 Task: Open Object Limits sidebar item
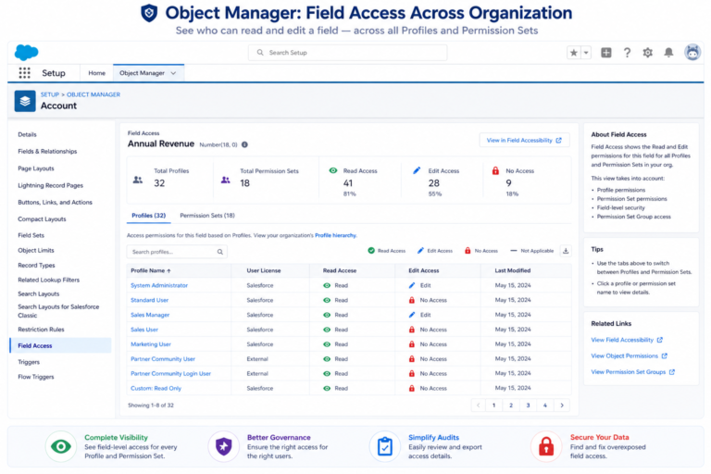(x=36, y=250)
